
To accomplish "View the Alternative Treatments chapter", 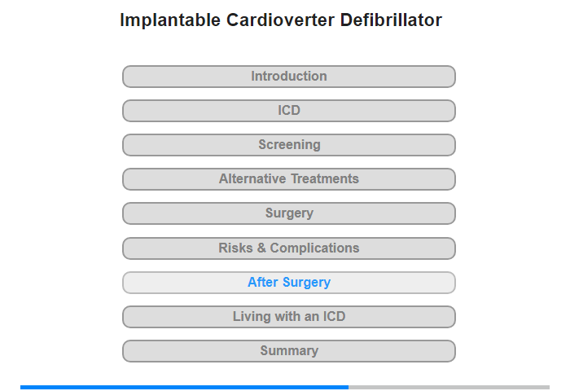I will [x=288, y=179].
